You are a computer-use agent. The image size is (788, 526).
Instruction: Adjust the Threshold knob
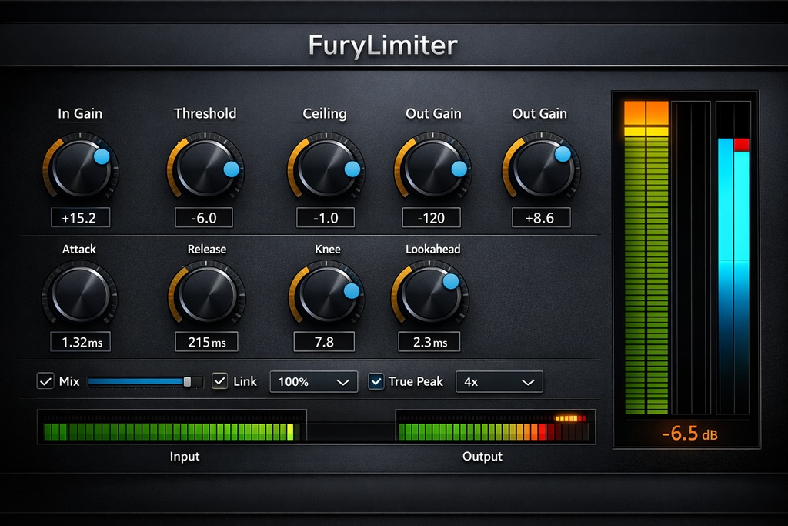204,168
